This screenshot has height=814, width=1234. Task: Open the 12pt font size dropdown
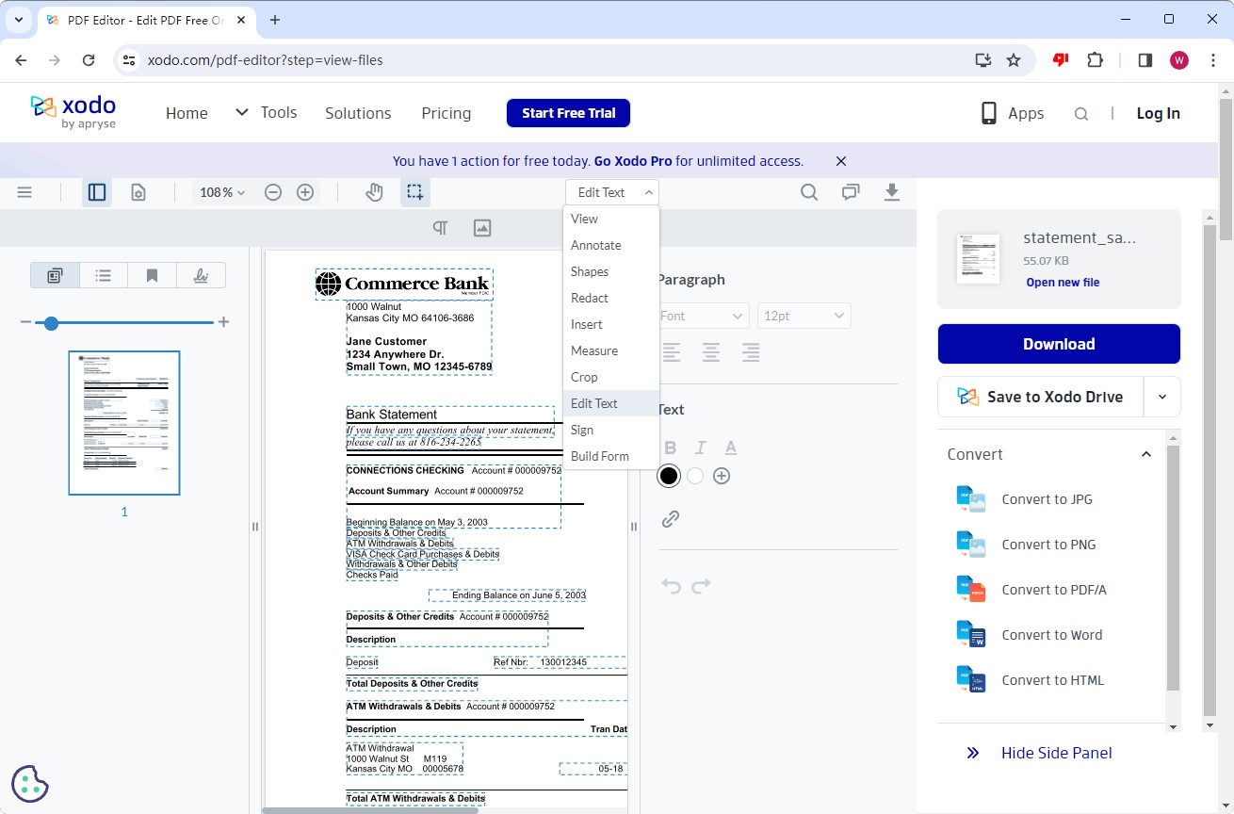click(804, 316)
